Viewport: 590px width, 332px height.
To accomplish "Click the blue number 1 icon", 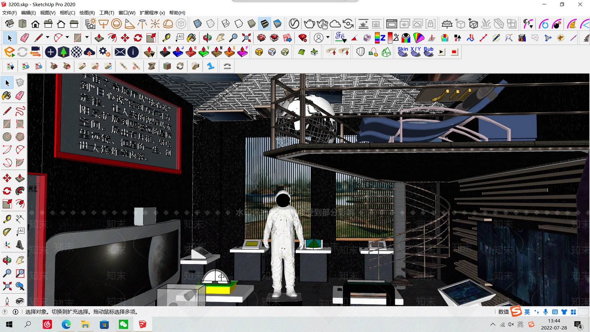I will pos(211,66).
